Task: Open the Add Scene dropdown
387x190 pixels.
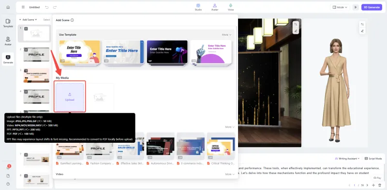Action: coord(28,20)
